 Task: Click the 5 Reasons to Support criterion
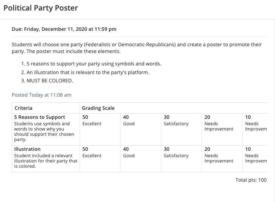[40, 117]
